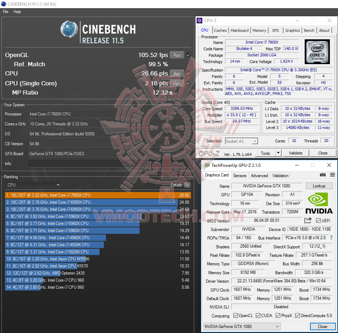
Task: Click the CPU-Z Close button
Action: coord(323,153)
